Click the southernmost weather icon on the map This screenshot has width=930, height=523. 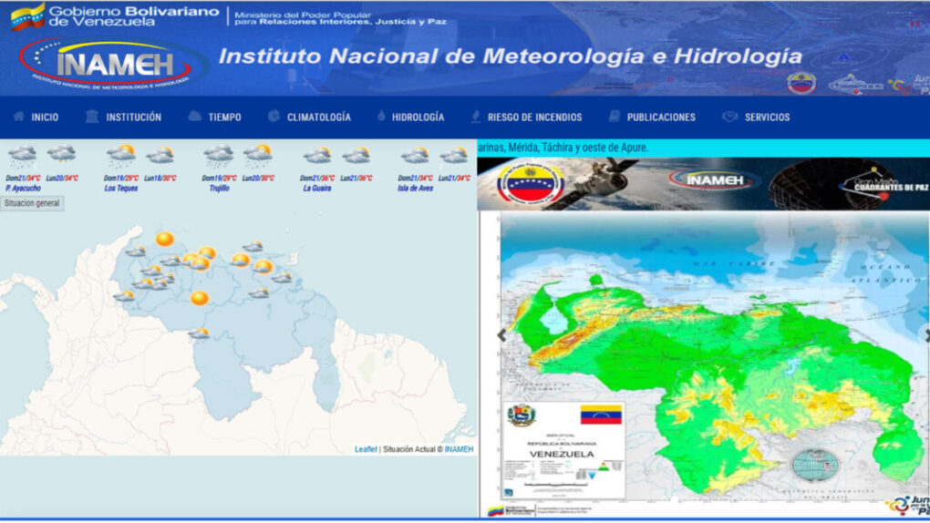(199, 333)
